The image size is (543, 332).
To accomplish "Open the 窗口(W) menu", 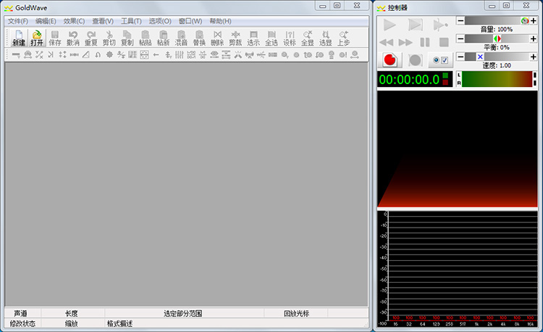I will [190, 21].
